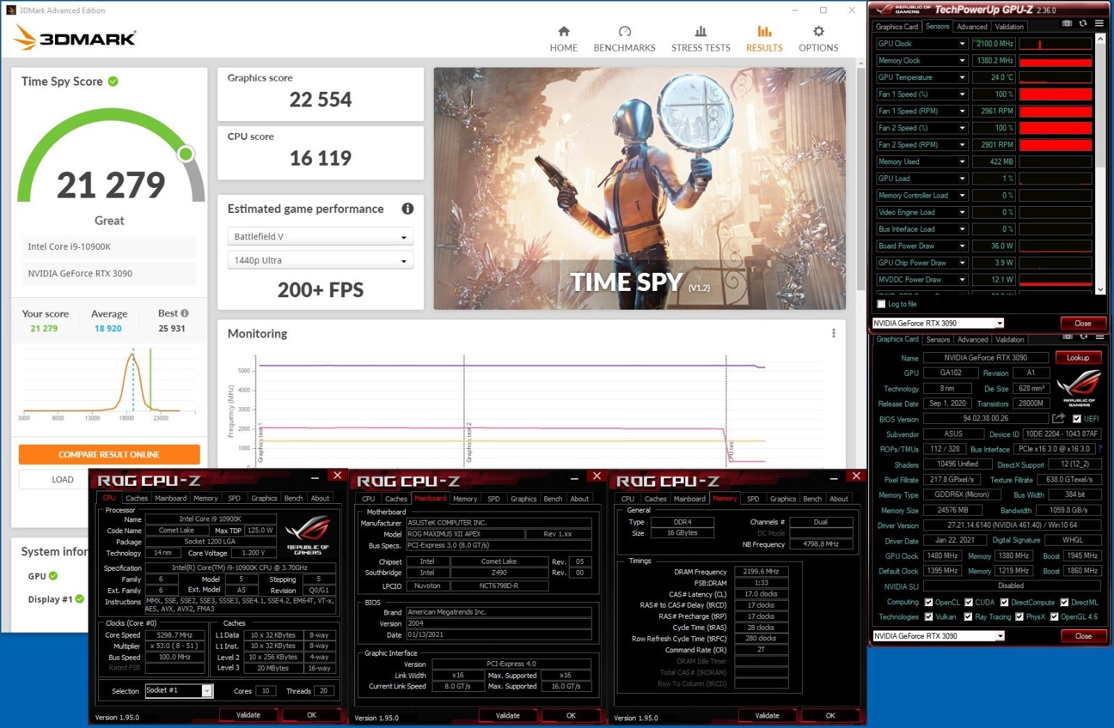
Task: Enable the Log to file checkbox
Action: click(x=882, y=304)
